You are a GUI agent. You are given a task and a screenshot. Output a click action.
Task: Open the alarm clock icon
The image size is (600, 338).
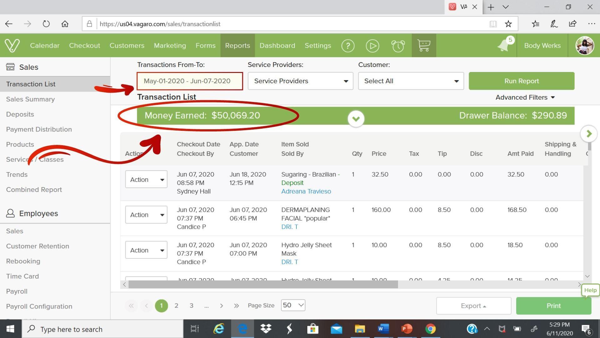click(398, 46)
